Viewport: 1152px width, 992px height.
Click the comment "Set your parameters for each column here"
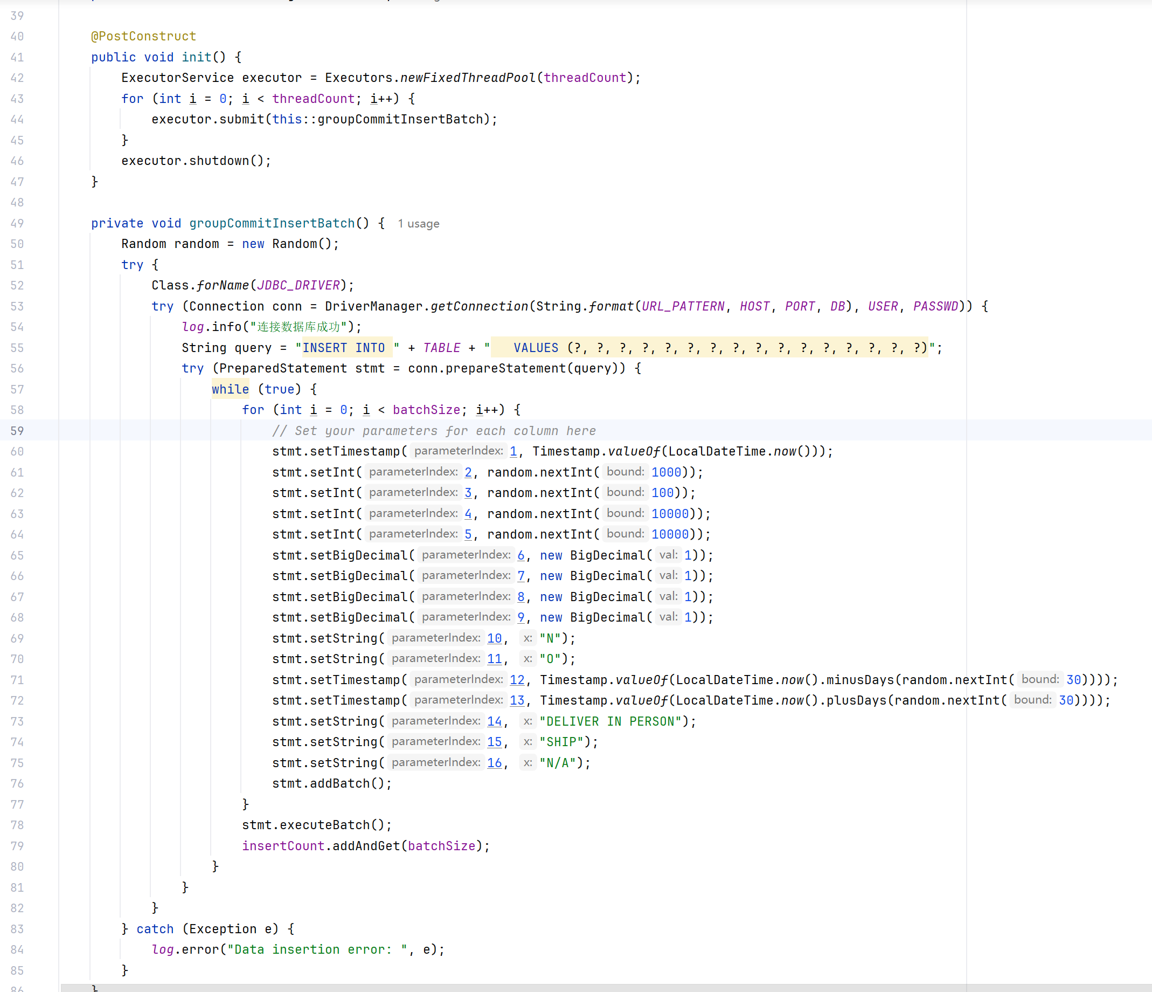click(x=434, y=431)
